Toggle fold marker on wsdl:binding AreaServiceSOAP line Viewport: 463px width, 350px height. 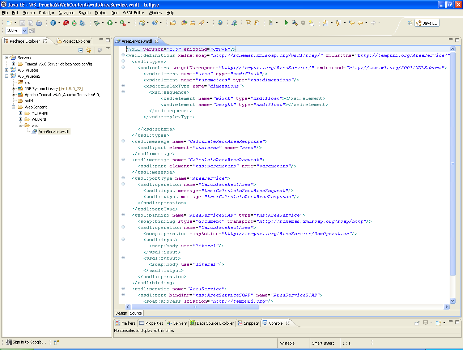(123, 215)
